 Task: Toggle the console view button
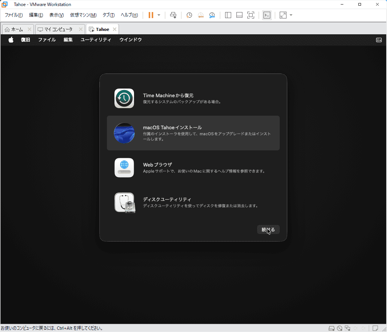click(x=267, y=15)
